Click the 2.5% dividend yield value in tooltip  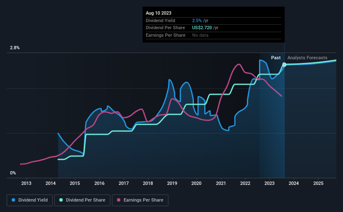(x=197, y=20)
